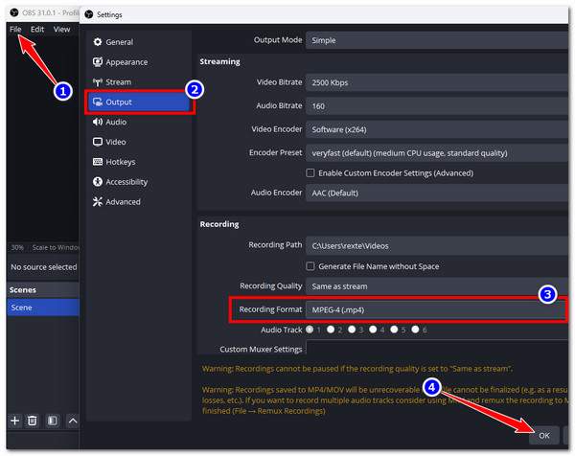Click the Hotkeys keyboard icon
575x456 pixels.
(98, 162)
